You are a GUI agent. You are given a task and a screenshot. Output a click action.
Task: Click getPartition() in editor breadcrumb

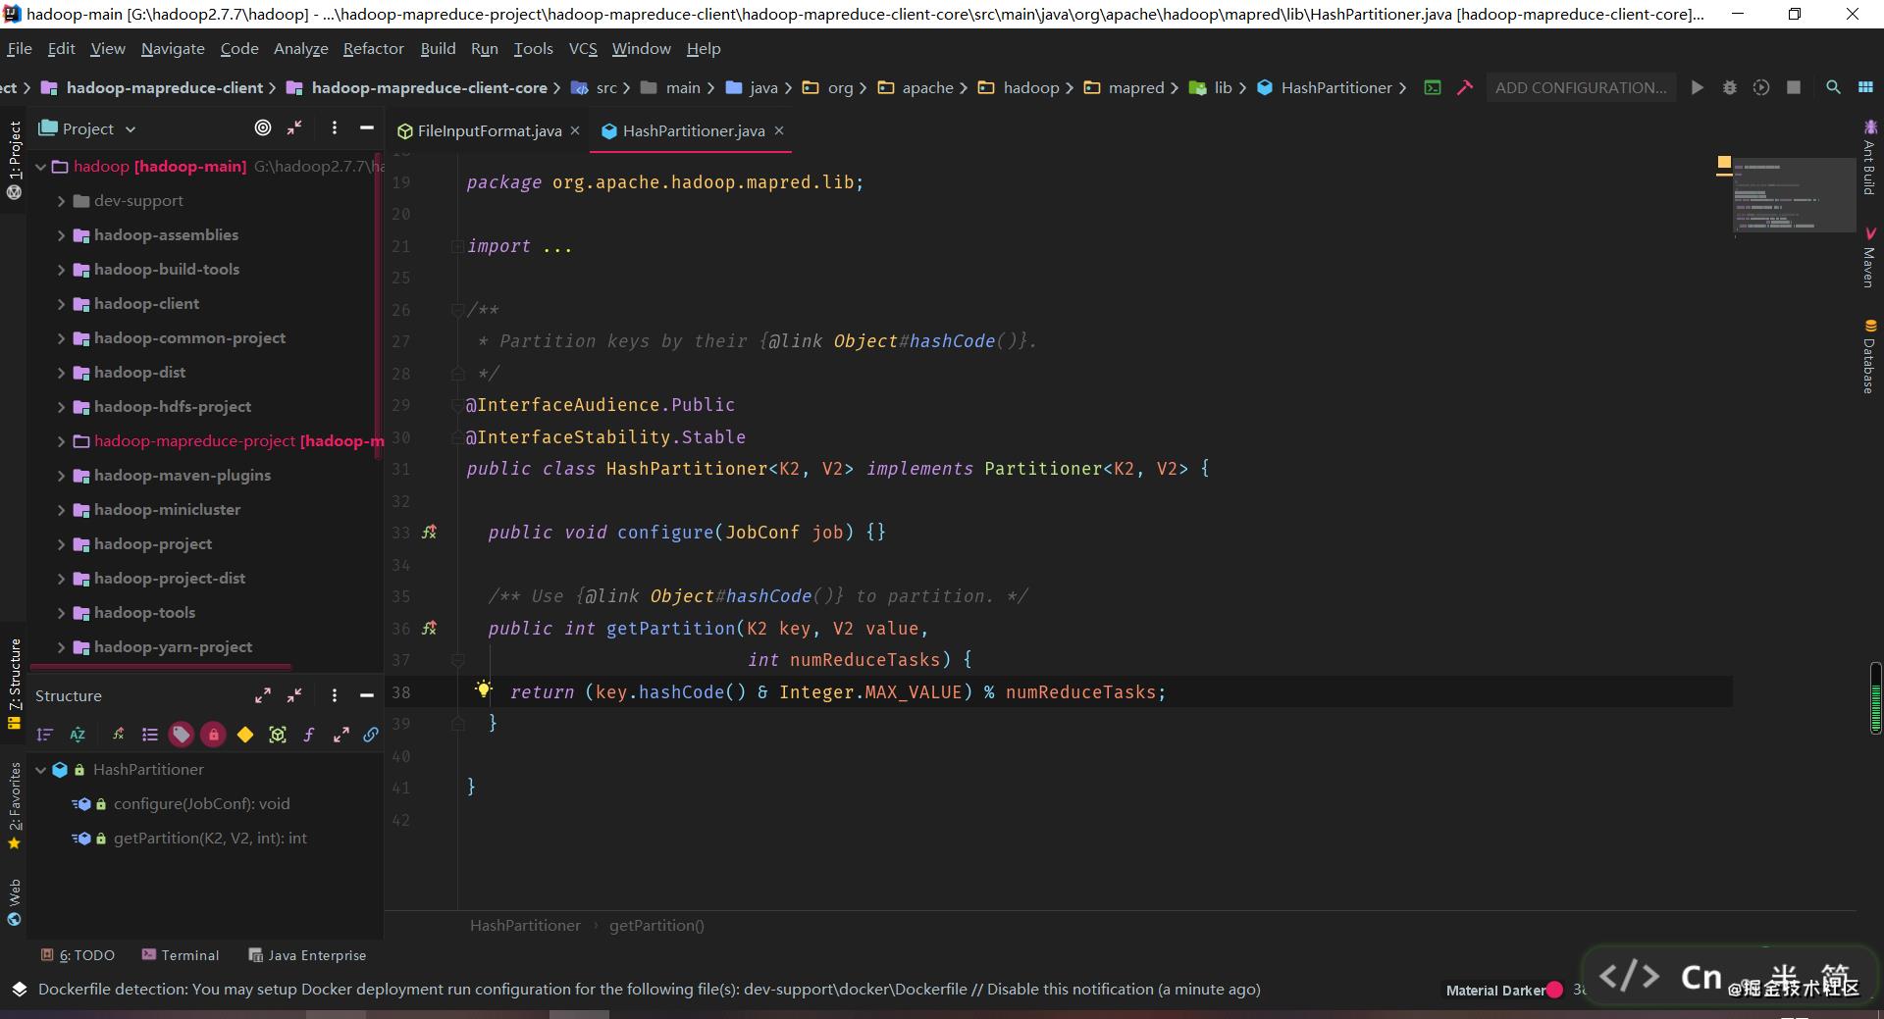click(656, 925)
